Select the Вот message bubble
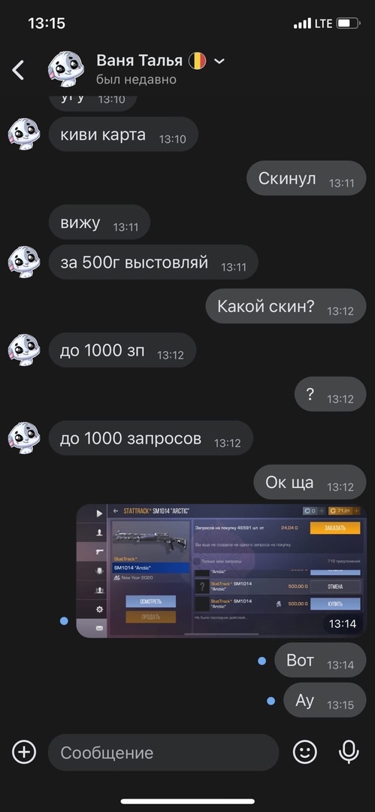375x812 pixels. 320,660
